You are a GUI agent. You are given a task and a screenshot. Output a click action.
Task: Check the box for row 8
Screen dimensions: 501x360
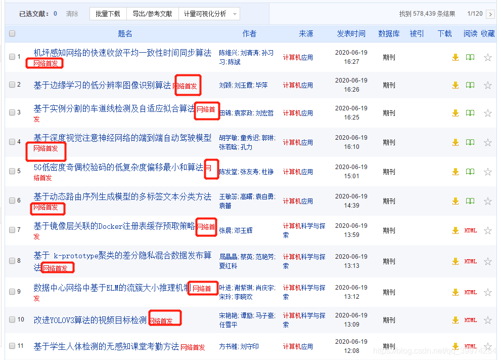pyautogui.click(x=12, y=261)
